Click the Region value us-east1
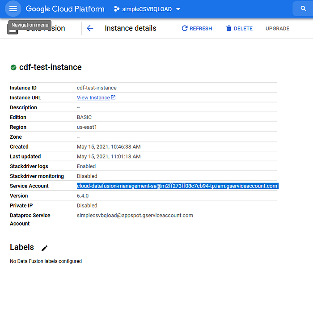The image size is (313, 319). (x=87, y=127)
